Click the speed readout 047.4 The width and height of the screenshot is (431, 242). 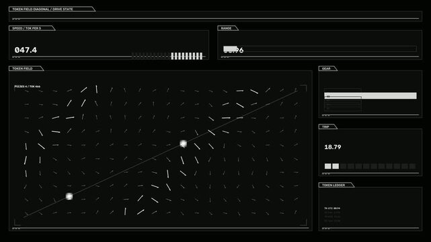[26, 50]
